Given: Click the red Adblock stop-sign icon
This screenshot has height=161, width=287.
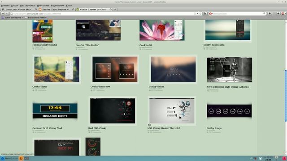Looking at the screenshot, I should click(283, 14).
